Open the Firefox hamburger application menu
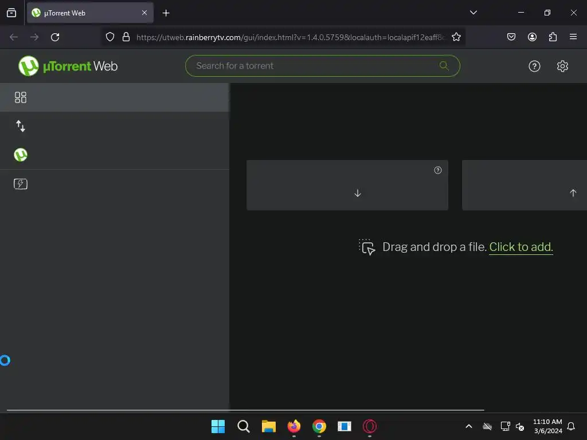 tap(573, 37)
